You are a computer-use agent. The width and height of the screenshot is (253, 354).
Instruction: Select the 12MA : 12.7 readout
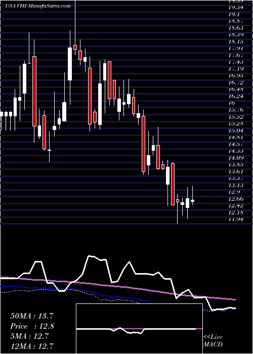(x=32, y=346)
